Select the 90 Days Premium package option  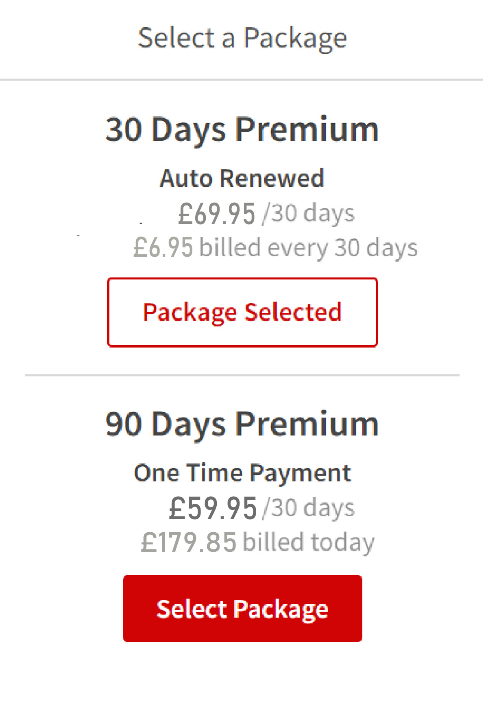coord(242,608)
